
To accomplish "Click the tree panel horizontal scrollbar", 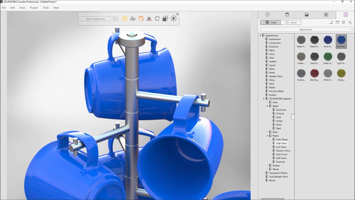I will (x=273, y=199).
